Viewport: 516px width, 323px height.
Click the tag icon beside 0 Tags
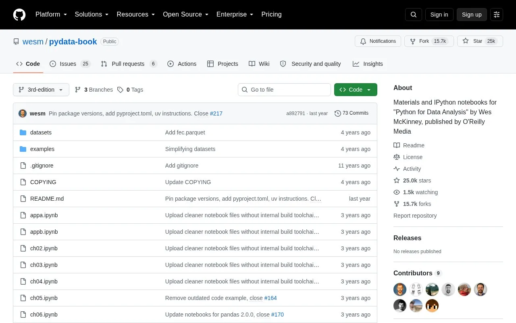point(120,90)
